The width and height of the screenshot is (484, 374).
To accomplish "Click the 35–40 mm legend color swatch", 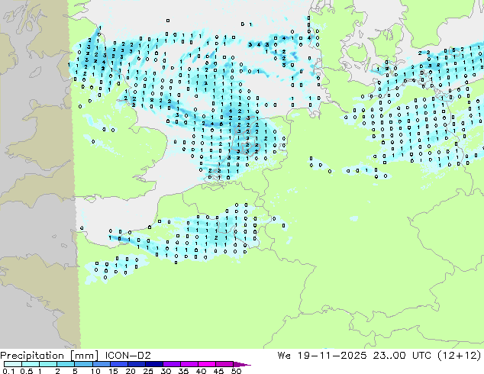I will coord(189,364).
